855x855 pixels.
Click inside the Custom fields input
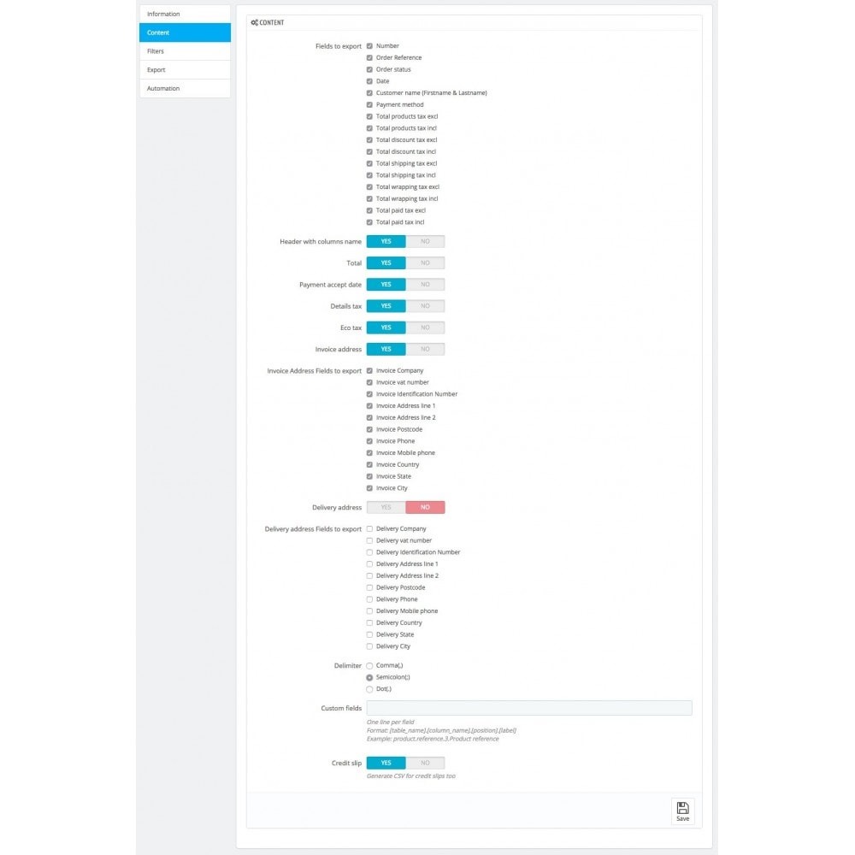tap(528, 707)
